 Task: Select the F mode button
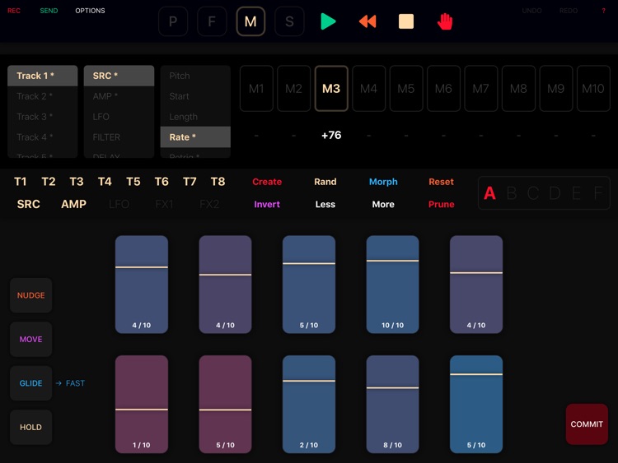pyautogui.click(x=212, y=21)
